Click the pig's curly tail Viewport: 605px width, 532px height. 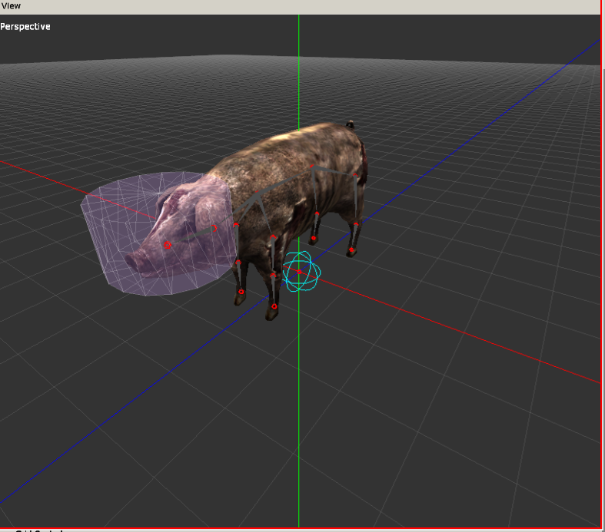[351, 124]
